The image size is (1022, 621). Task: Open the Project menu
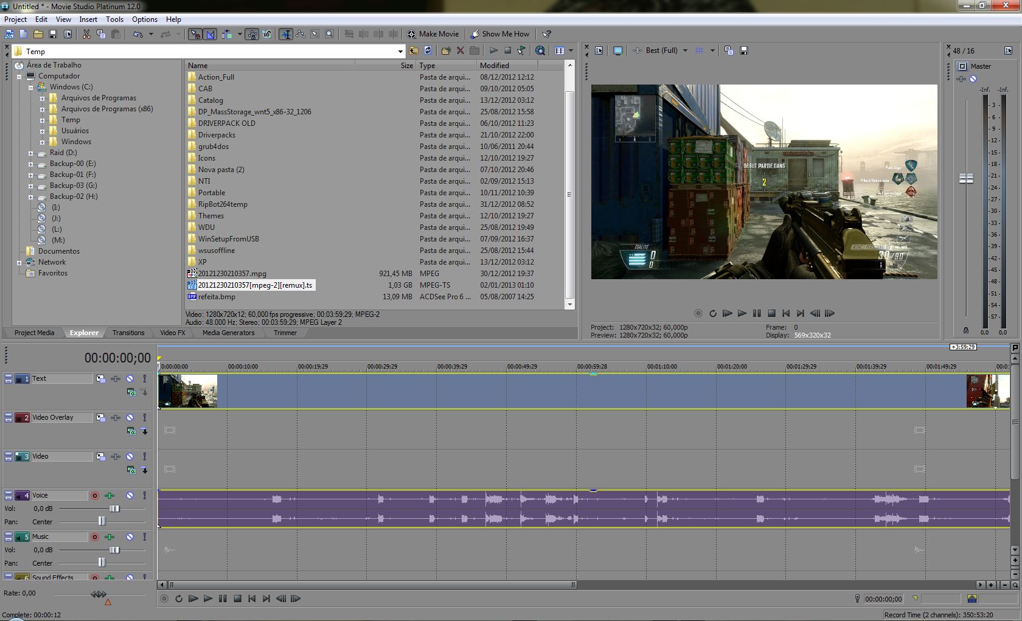[x=15, y=19]
